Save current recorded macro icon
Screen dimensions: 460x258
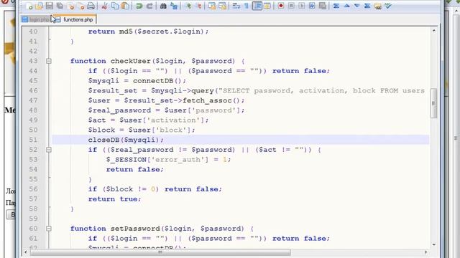[323, 6]
